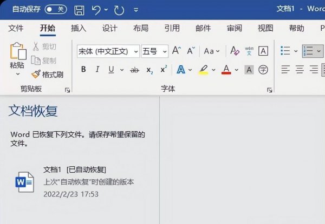
Task: Click the decrease font size icon
Action: [191, 51]
